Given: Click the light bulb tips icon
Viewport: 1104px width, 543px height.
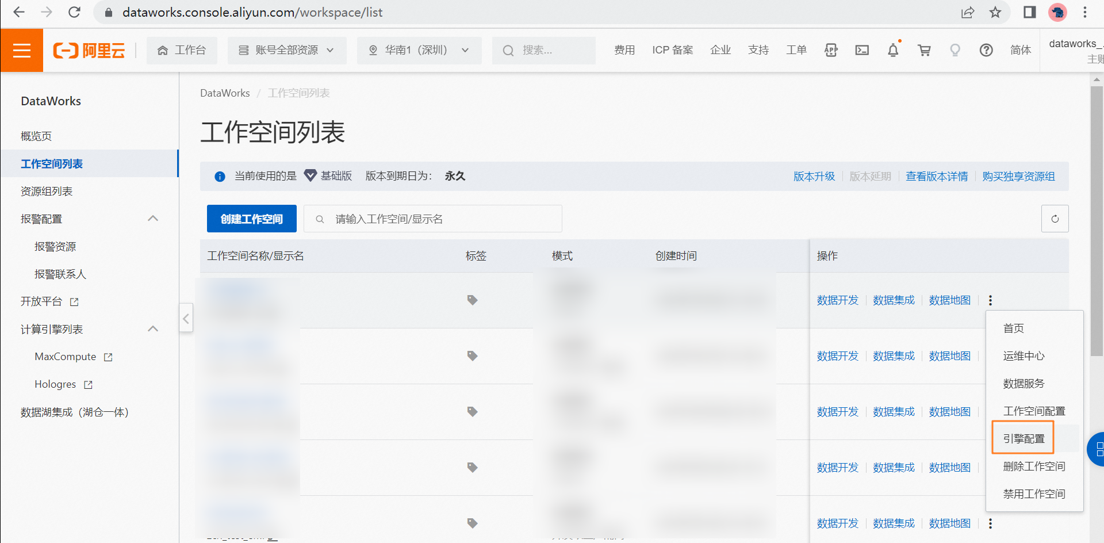Looking at the screenshot, I should coord(955,51).
